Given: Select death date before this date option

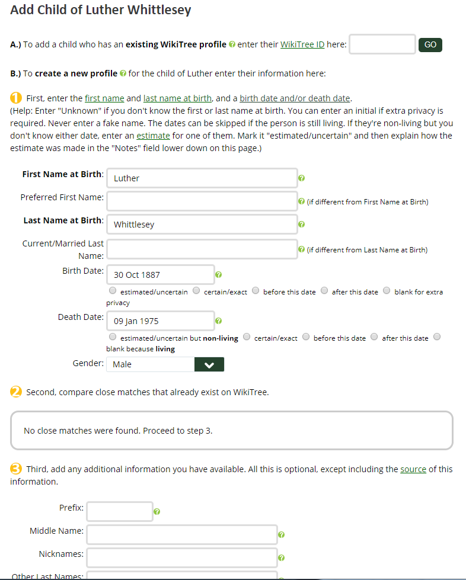Looking at the screenshot, I should click(306, 337).
